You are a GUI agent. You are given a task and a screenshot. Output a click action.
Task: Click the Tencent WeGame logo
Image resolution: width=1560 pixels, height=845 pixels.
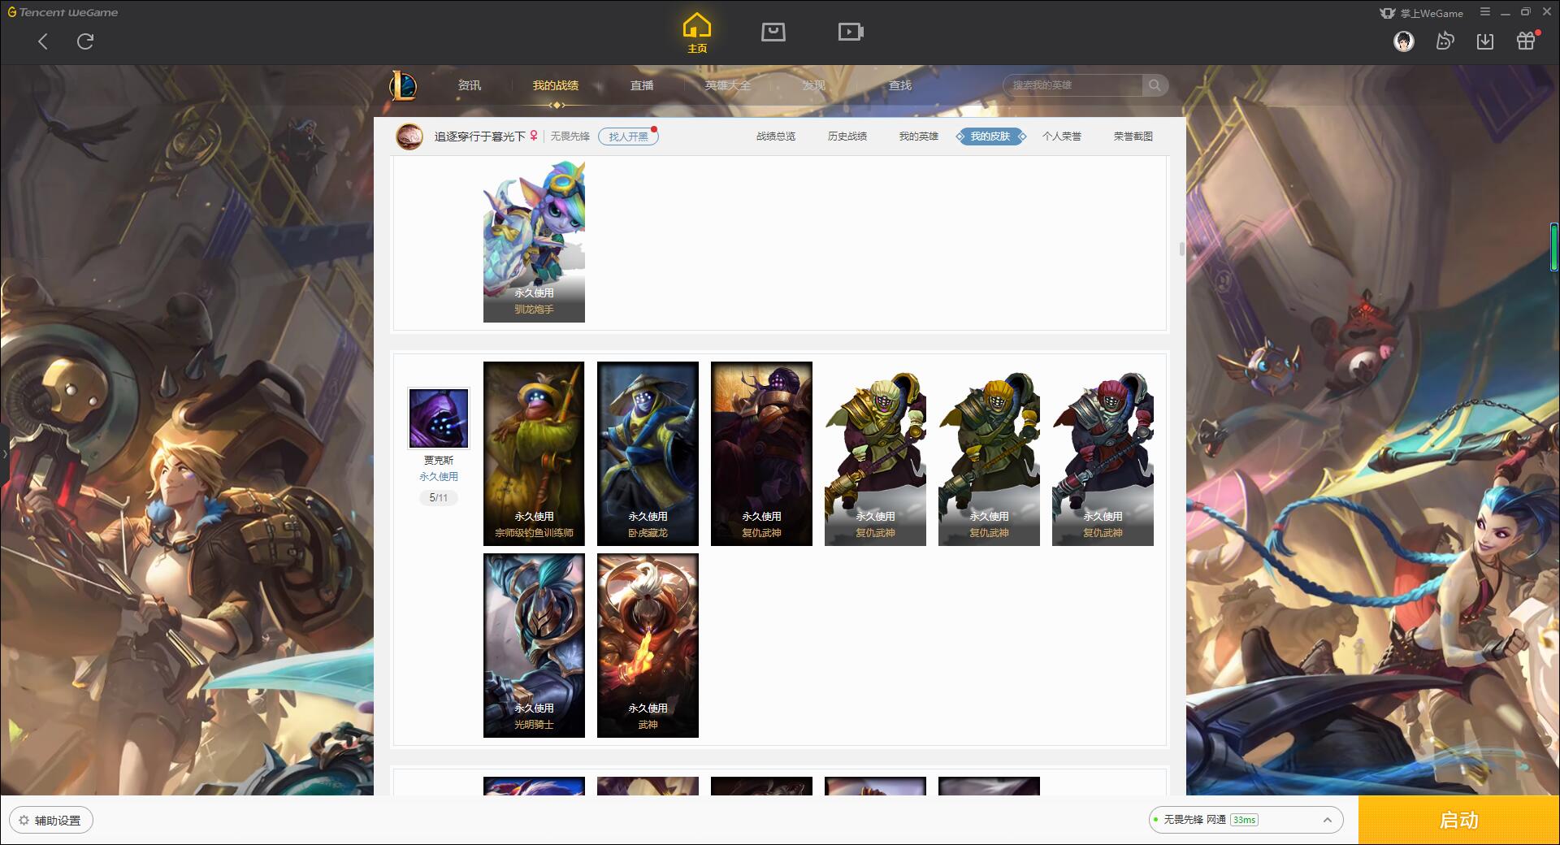[63, 12]
